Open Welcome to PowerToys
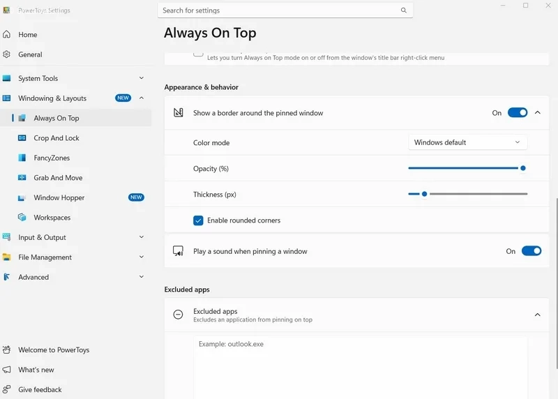 pos(75,350)
